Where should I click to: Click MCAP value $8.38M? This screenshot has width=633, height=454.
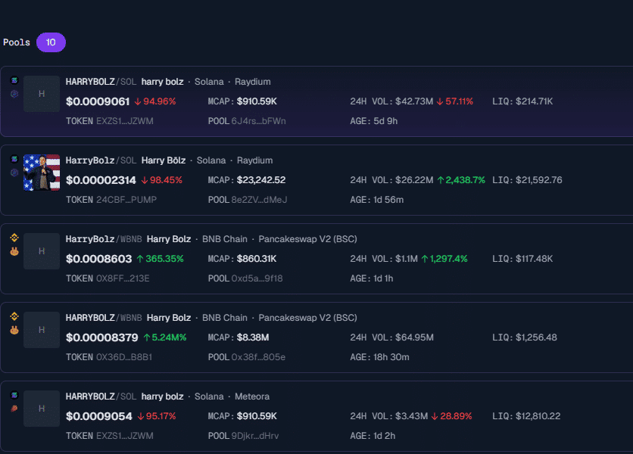[253, 337]
